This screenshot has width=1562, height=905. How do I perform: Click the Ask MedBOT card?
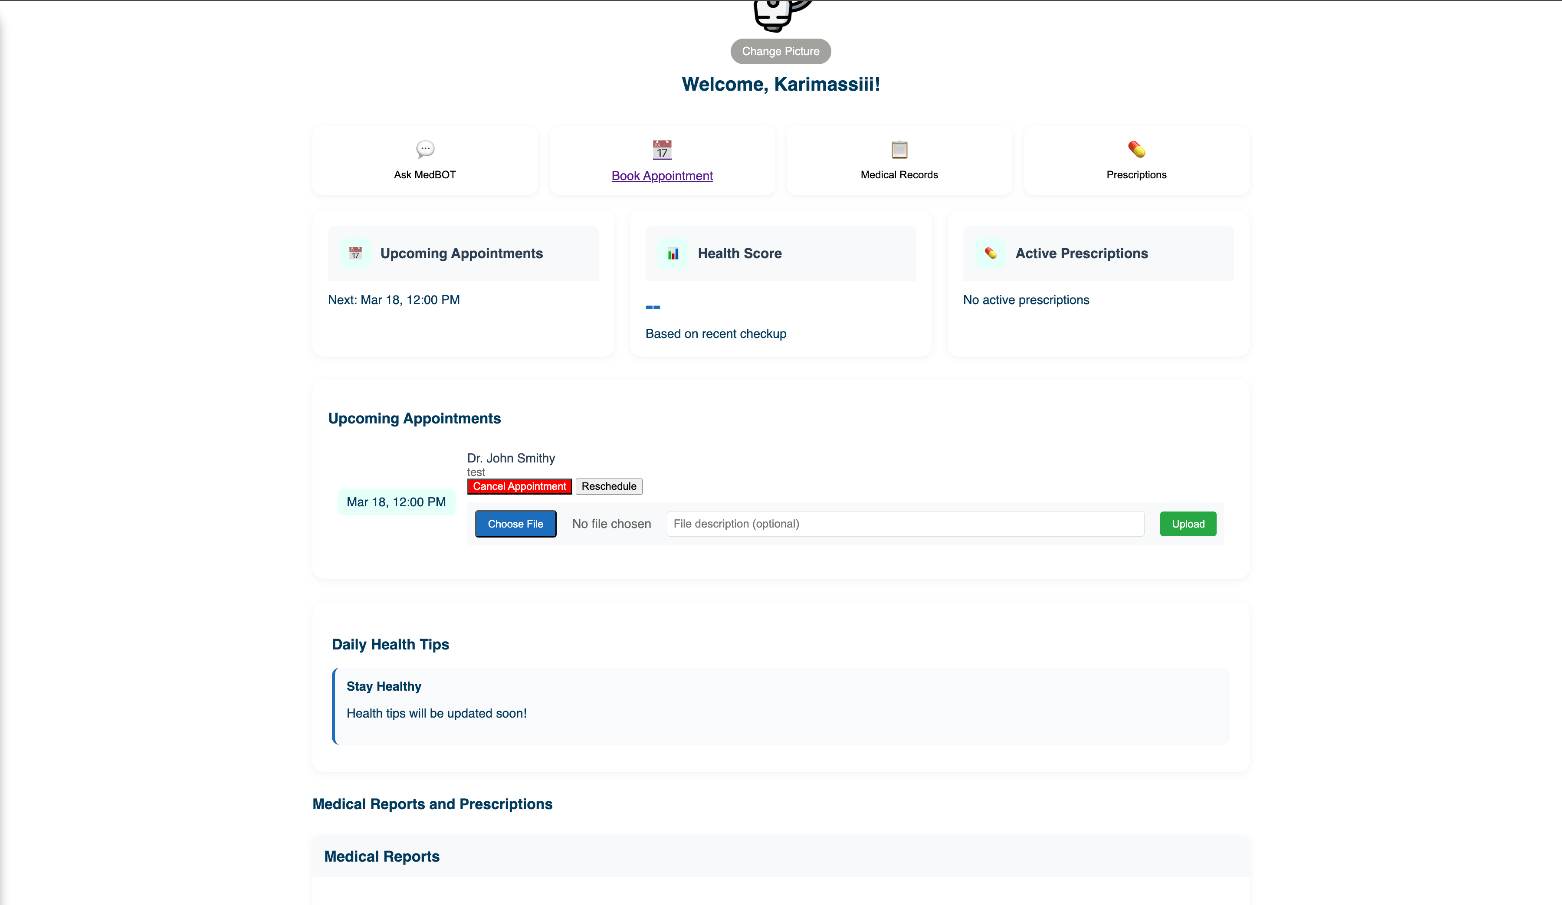pyautogui.click(x=425, y=160)
